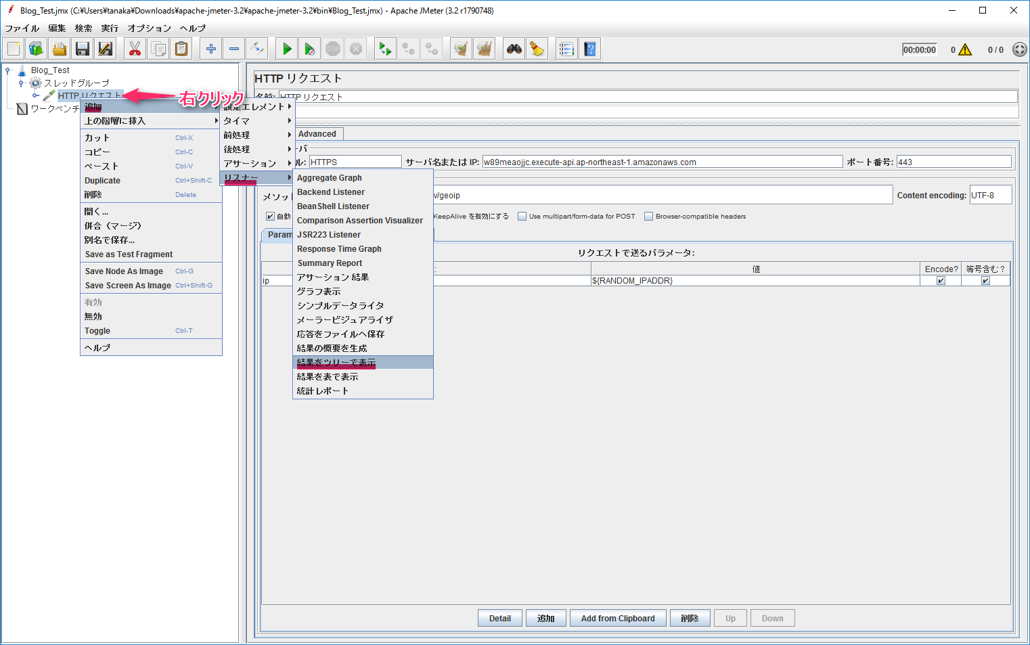Click the Reset search broom icon
The height and width of the screenshot is (645, 1030).
(537, 49)
